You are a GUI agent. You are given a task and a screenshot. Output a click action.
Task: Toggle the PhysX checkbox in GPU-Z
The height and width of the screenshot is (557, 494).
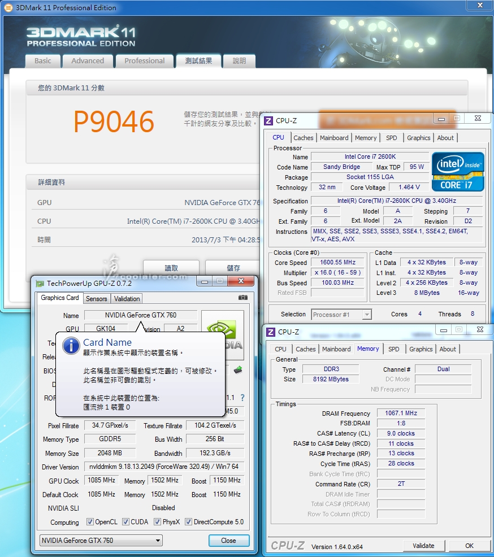click(x=157, y=522)
